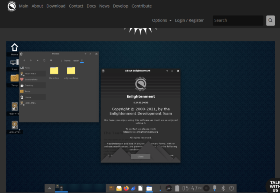This screenshot has width=280, height=193.
Task: Click the 'T' path breadcrumb
Action: click(82, 61)
